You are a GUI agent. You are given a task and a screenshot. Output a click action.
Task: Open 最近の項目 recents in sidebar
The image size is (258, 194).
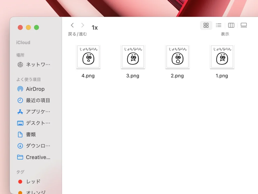[x=38, y=100]
